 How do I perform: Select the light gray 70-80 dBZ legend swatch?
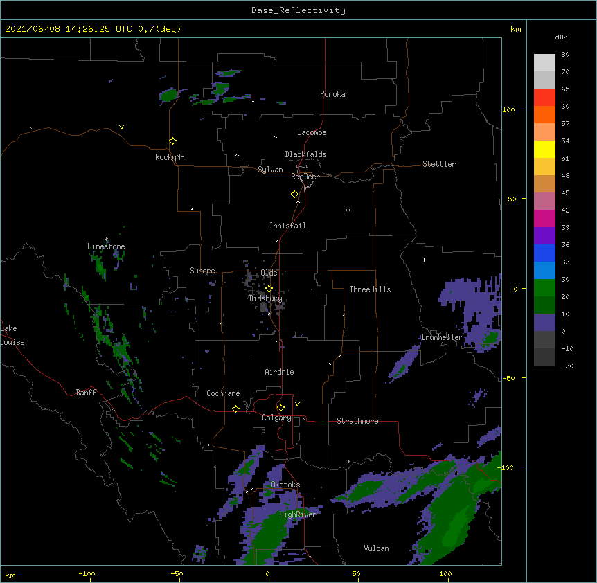[x=544, y=63]
